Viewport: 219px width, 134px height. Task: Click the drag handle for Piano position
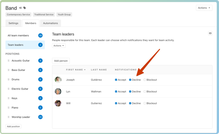(x=8, y=108)
